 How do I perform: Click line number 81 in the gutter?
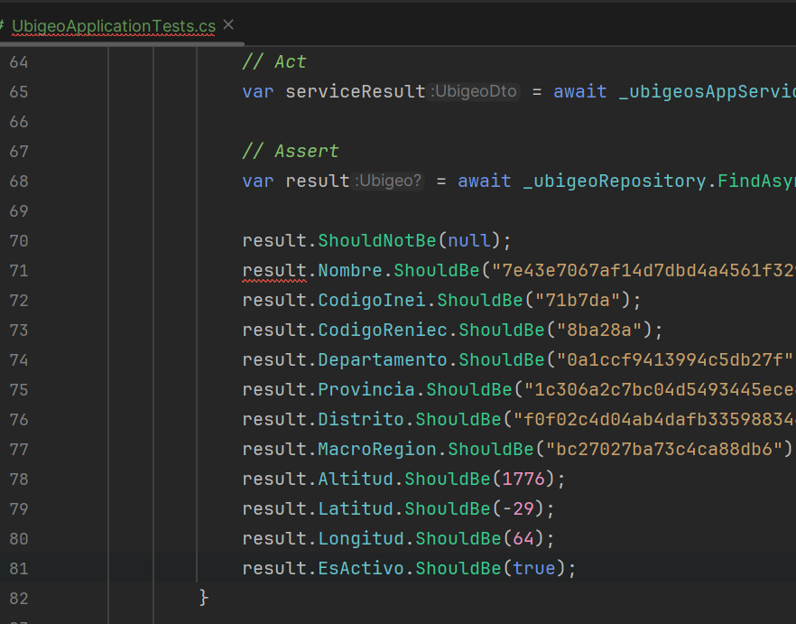click(x=19, y=569)
